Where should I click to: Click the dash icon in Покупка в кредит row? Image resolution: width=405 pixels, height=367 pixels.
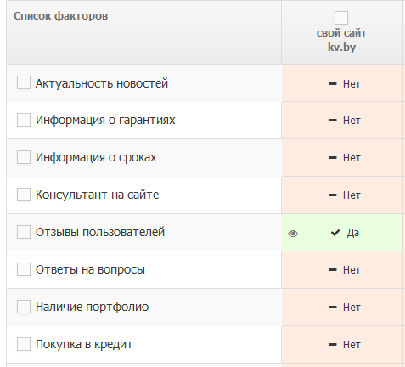(332, 345)
